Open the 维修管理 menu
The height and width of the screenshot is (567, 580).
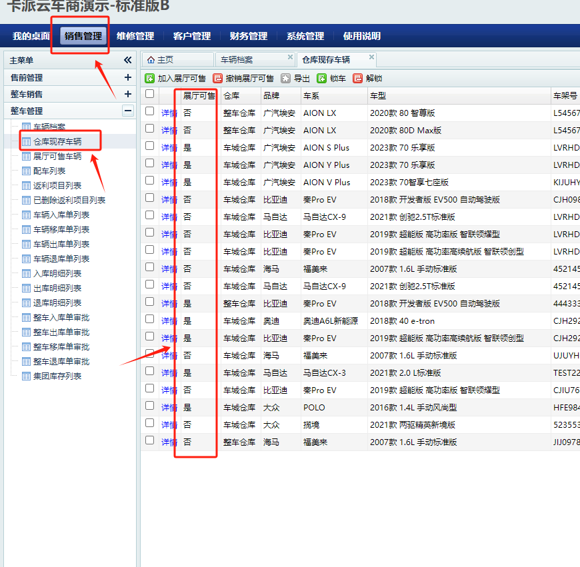tap(135, 36)
